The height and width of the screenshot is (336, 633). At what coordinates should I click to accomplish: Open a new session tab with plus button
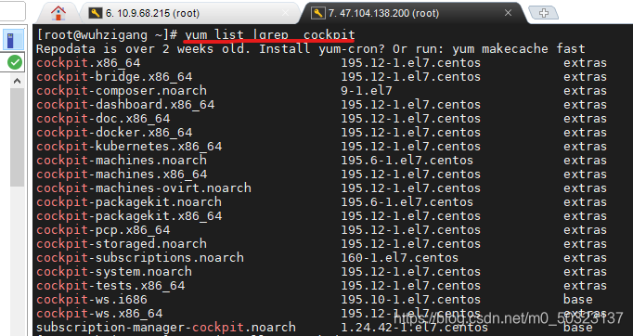544,13
